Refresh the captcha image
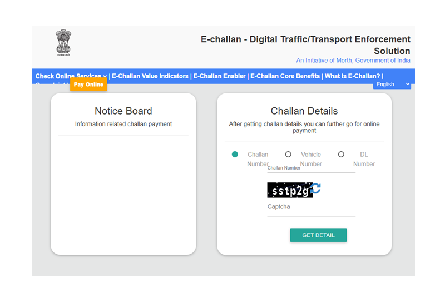This screenshot has height=293, width=435. (316, 189)
